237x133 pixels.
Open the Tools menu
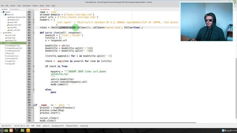pos(48,6)
